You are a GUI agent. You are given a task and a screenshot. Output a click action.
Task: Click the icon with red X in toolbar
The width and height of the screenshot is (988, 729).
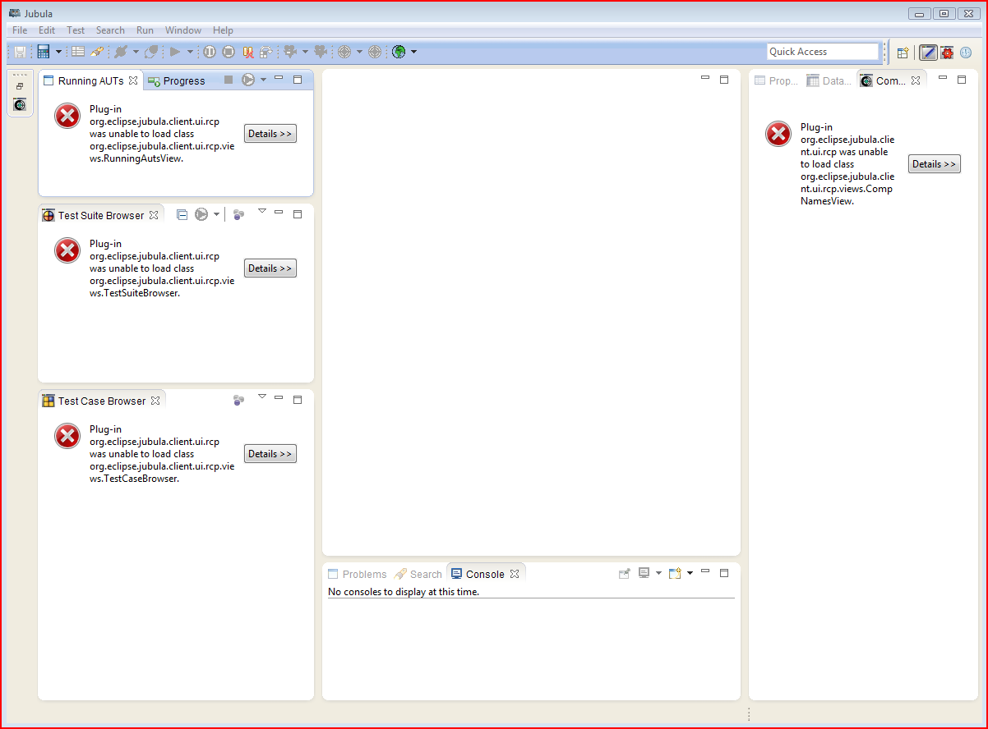click(247, 52)
